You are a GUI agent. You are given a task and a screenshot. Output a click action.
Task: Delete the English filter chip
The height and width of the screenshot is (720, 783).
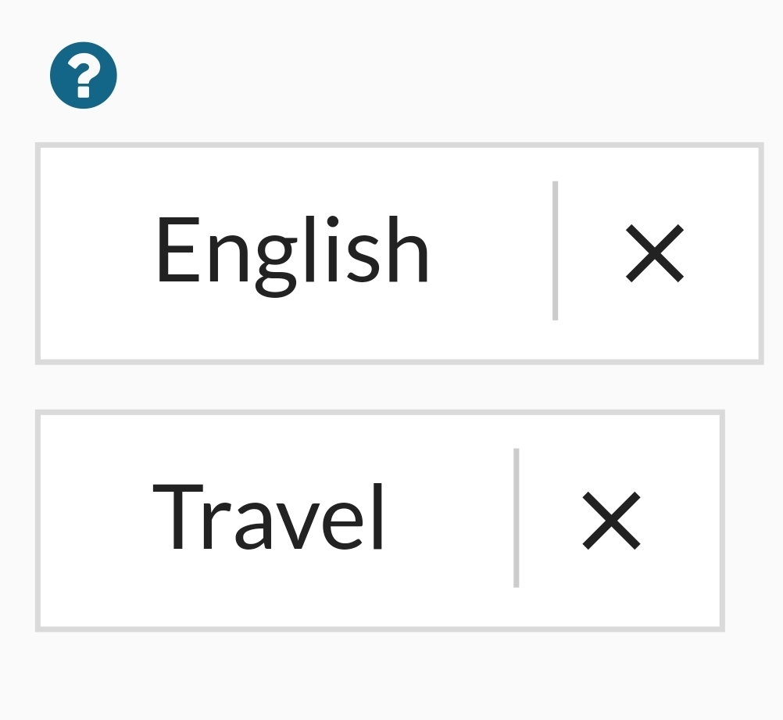pos(655,253)
